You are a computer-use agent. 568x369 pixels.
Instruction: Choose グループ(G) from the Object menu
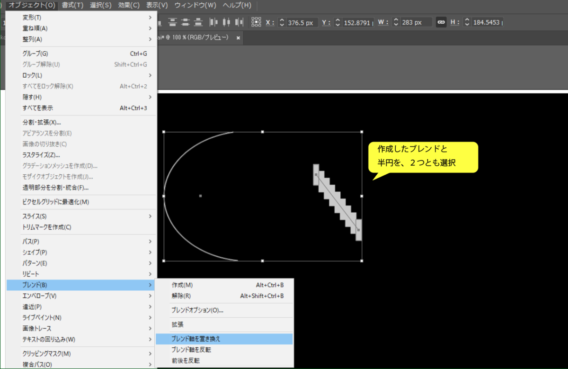[81, 54]
